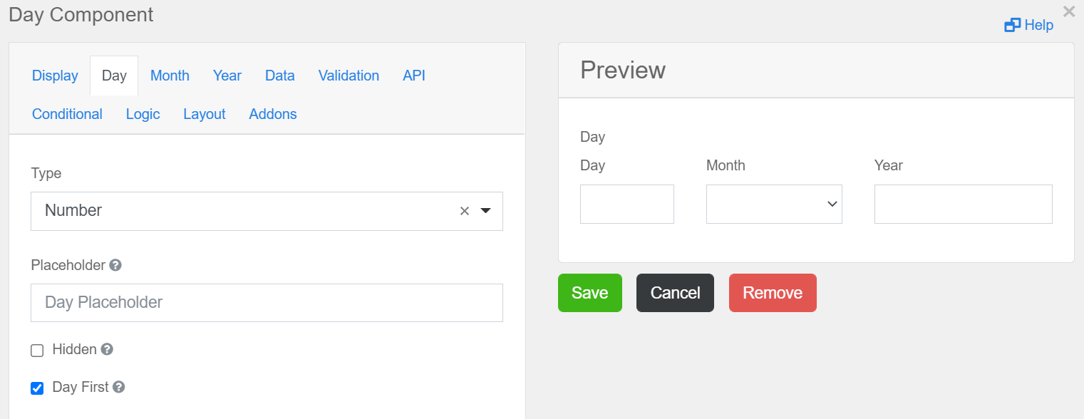Open the Validation tab
The height and width of the screenshot is (419, 1084).
click(x=349, y=76)
